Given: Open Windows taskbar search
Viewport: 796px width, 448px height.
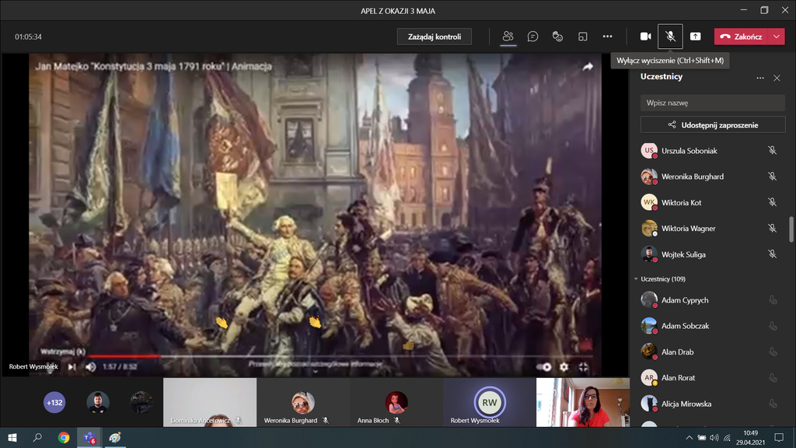Looking at the screenshot, I should coord(37,437).
